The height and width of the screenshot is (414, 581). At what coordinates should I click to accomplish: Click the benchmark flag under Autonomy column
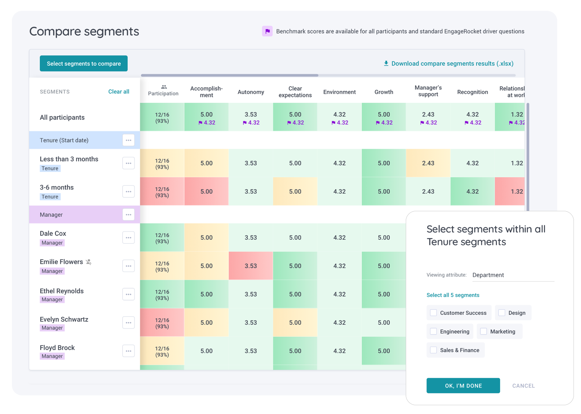245,123
